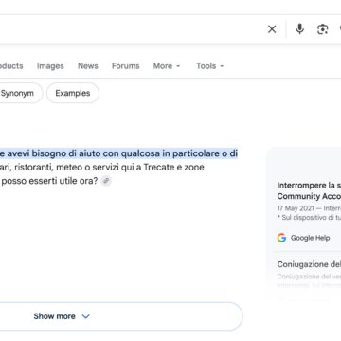Select the Examples filter chip

click(73, 93)
